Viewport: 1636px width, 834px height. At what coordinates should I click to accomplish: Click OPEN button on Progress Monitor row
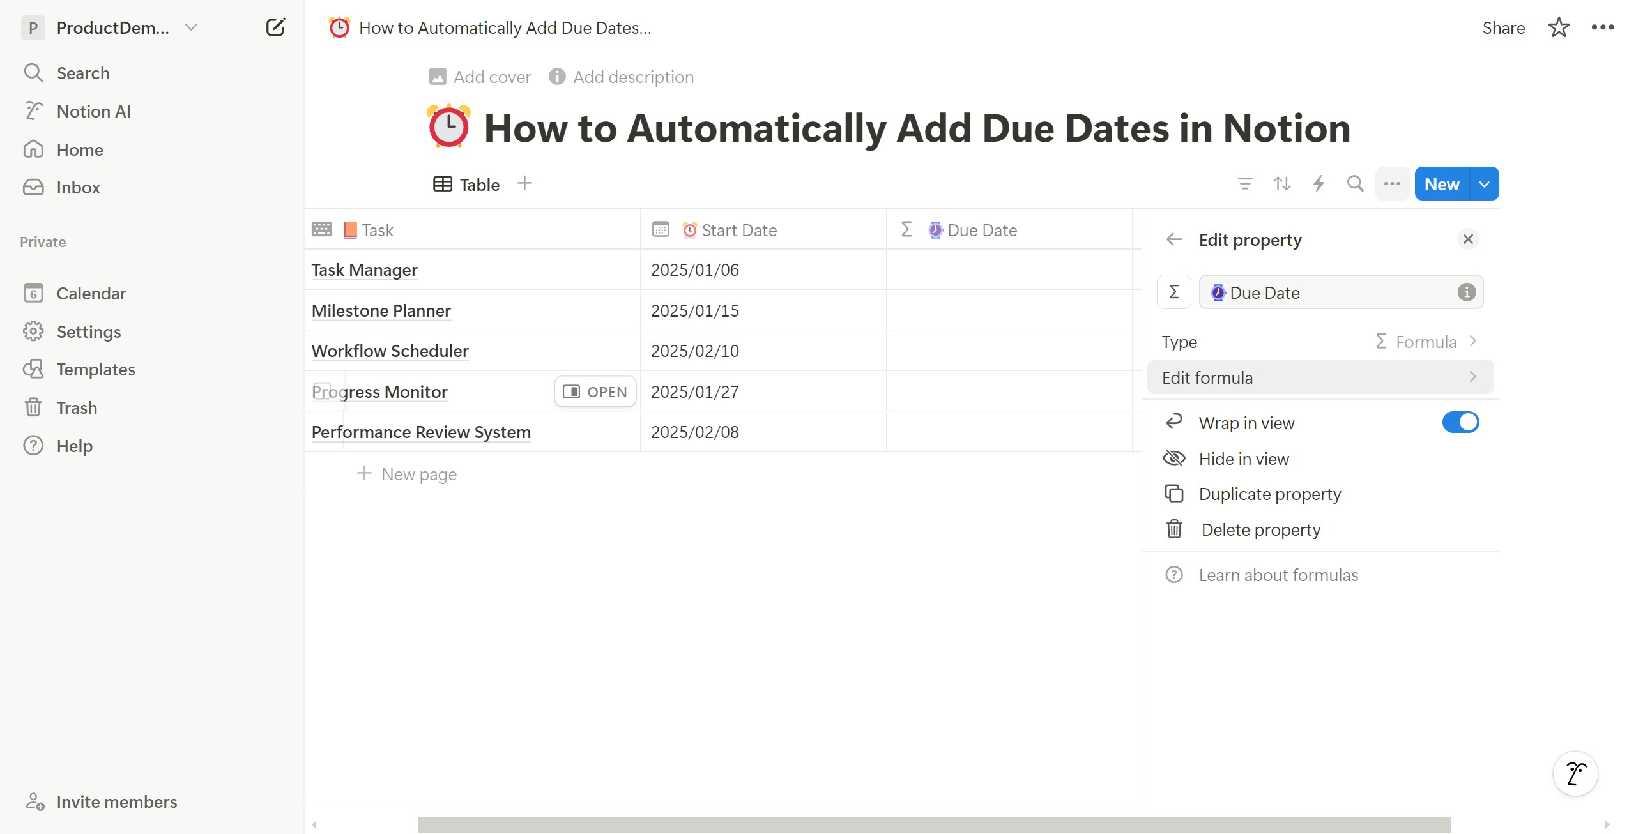(x=595, y=391)
